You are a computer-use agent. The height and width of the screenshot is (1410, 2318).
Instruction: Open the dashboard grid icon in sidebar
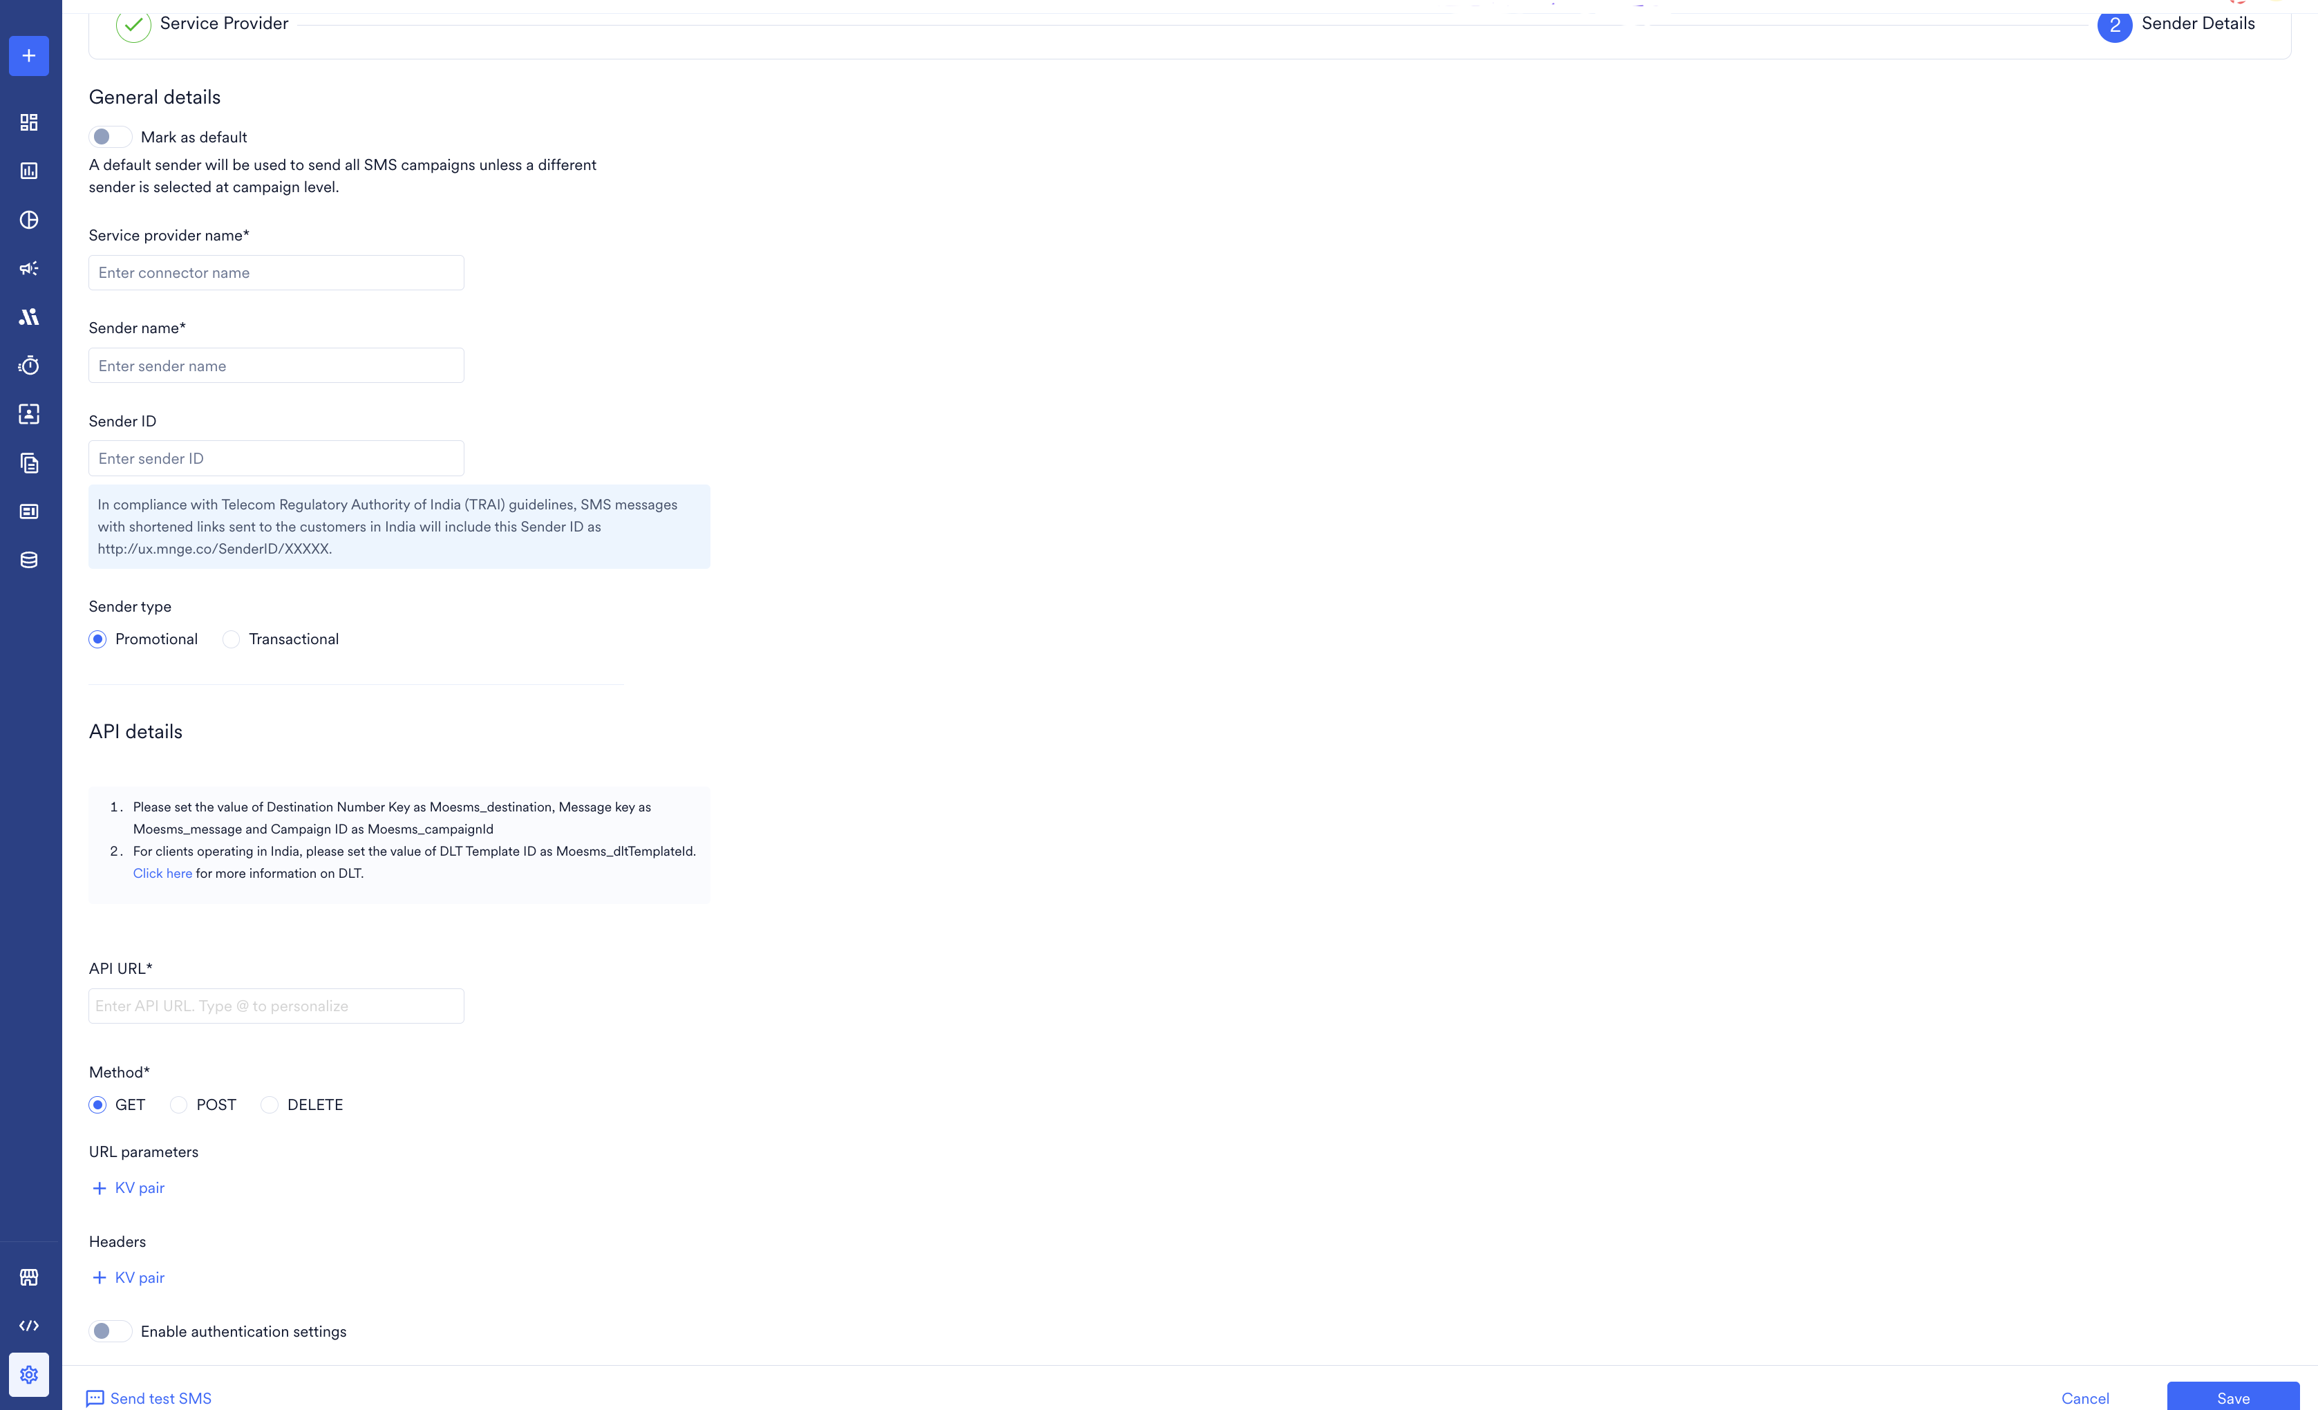[x=29, y=122]
